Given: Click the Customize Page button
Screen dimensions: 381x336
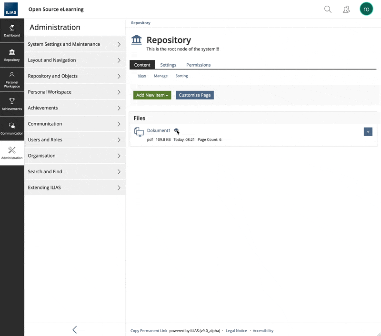Looking at the screenshot, I should (x=194, y=95).
